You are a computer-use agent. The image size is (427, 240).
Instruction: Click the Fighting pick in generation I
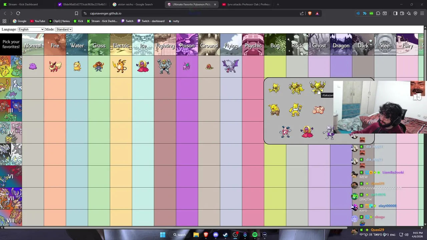[x=164, y=66]
